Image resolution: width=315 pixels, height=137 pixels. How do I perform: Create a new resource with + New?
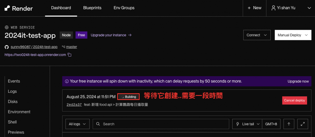(254, 8)
